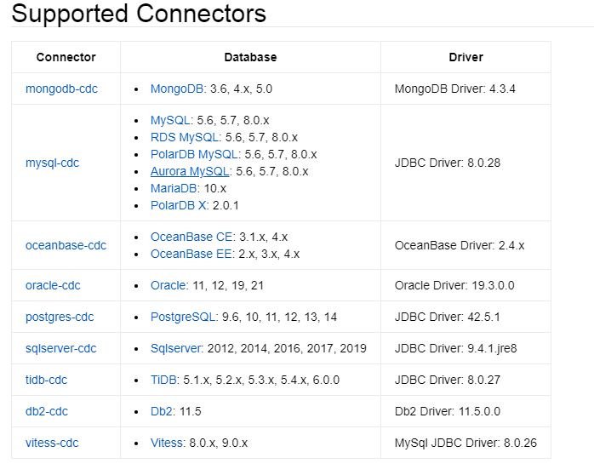Select the Supported Connectors heading
594x475 pixels.
(139, 14)
